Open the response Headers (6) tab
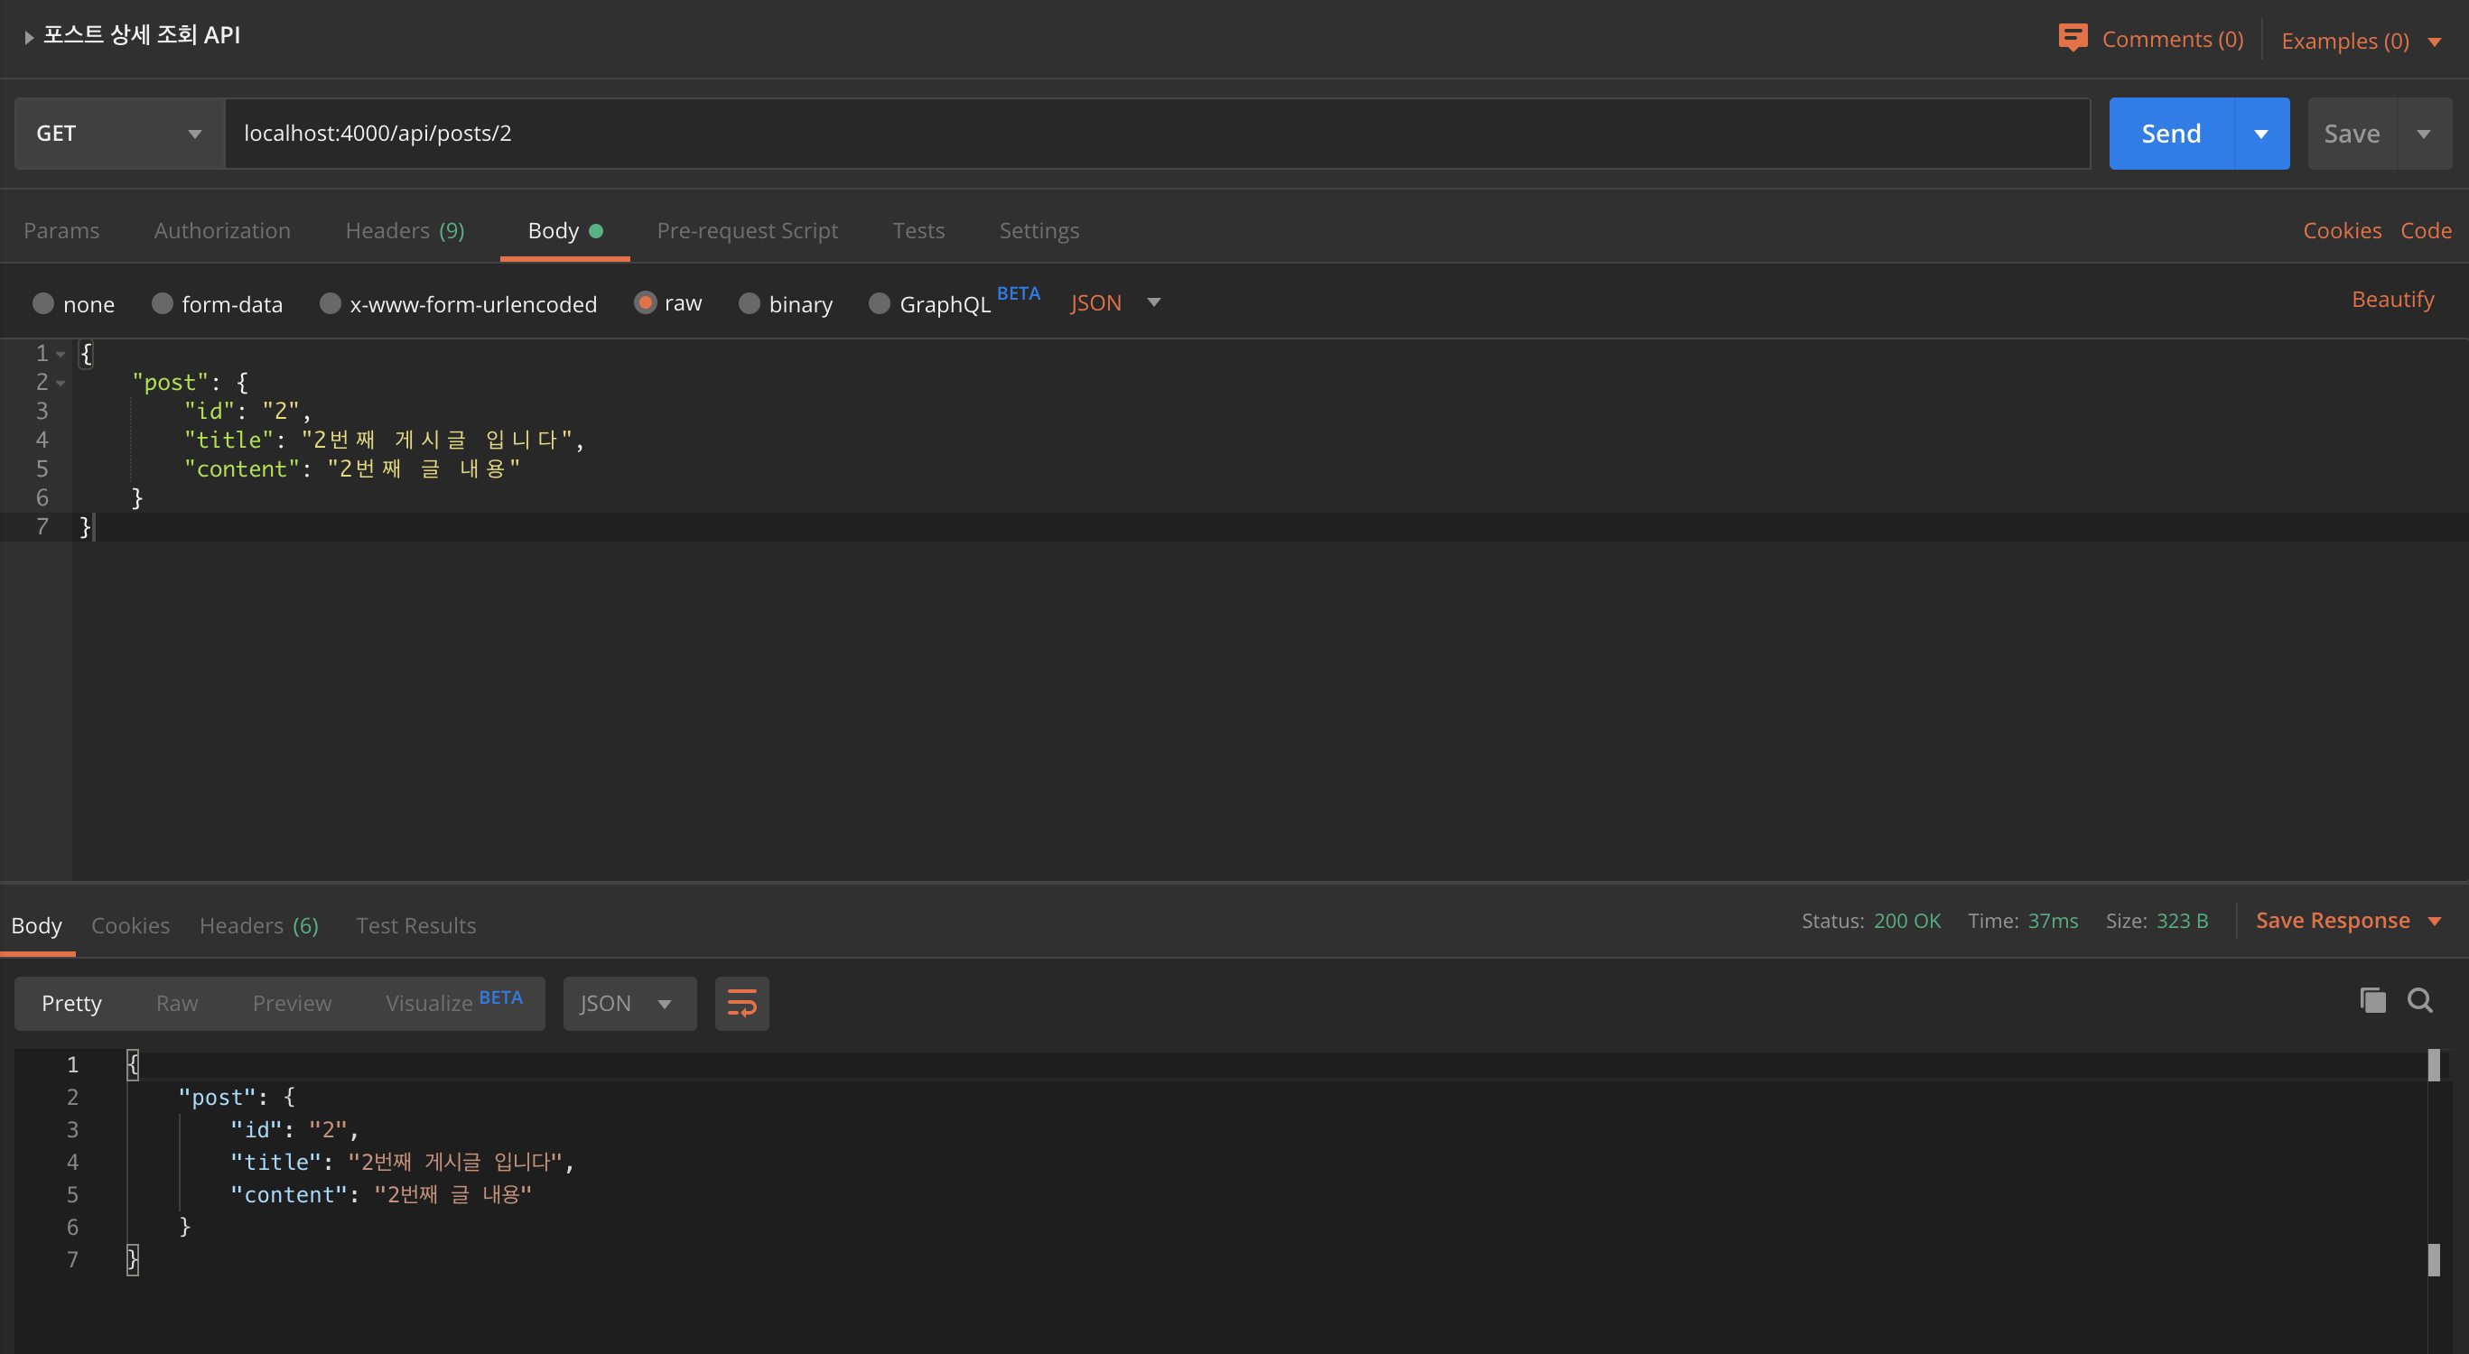Image resolution: width=2469 pixels, height=1354 pixels. coord(259,924)
